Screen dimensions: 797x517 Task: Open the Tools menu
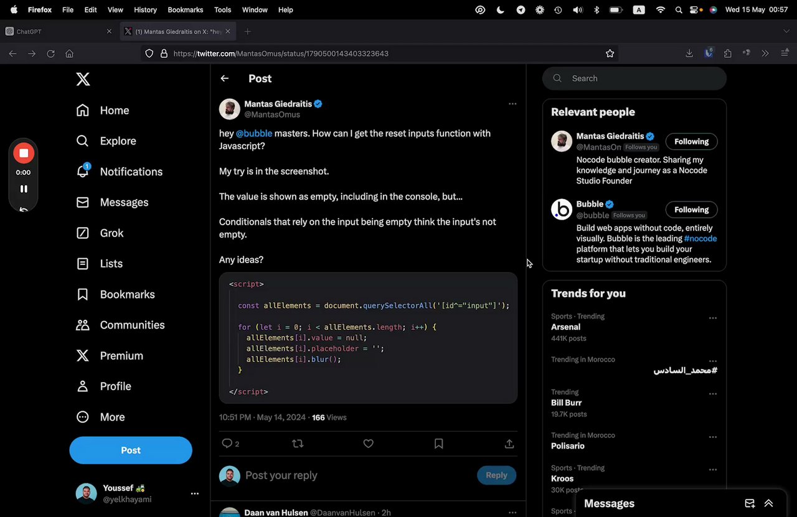[x=222, y=10]
